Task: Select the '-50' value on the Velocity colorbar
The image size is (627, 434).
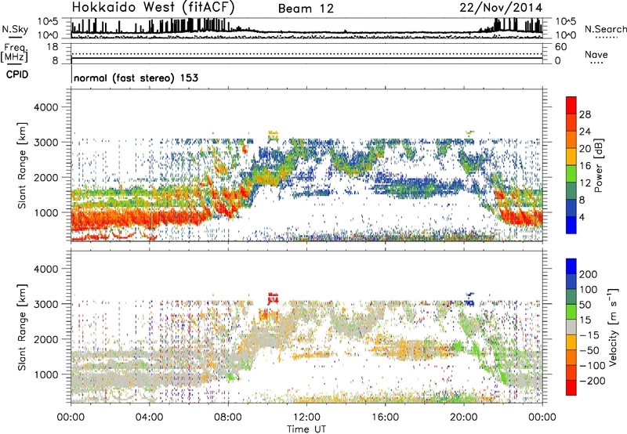Action: [x=589, y=350]
